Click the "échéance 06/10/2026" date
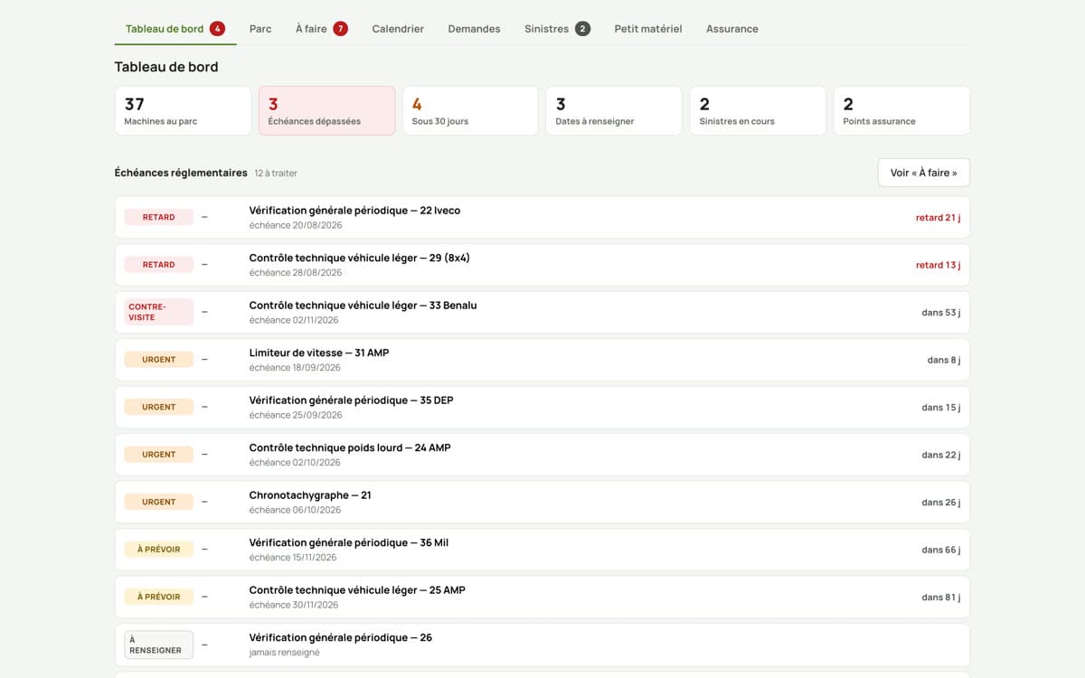This screenshot has height=678, width=1085. (296, 510)
